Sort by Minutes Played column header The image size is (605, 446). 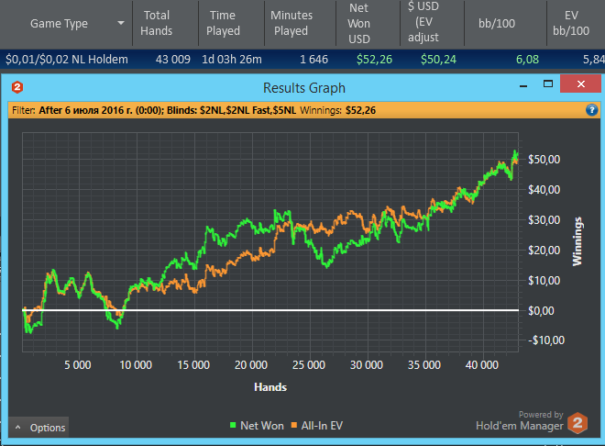pyautogui.click(x=291, y=23)
